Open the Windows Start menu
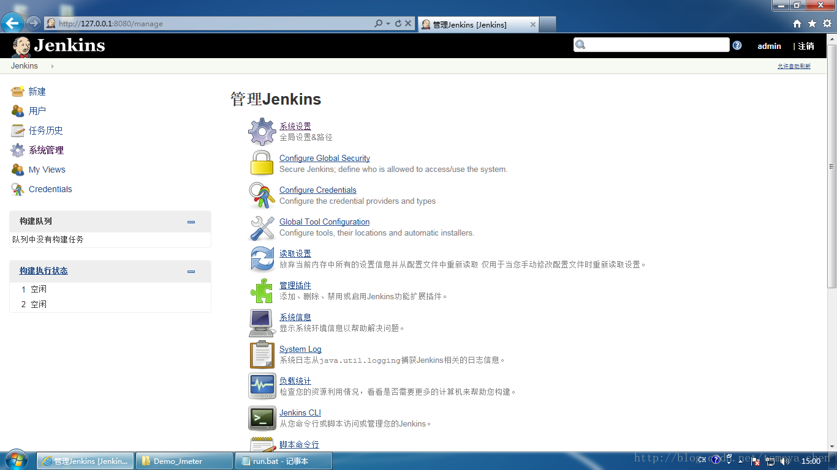The width and height of the screenshot is (837, 470). coord(15,460)
